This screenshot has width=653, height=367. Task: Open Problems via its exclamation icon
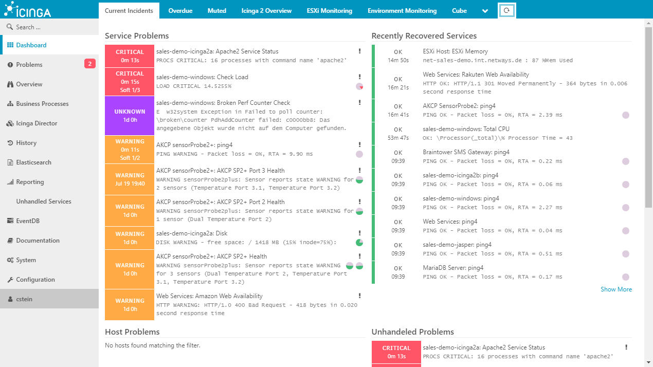(10, 65)
